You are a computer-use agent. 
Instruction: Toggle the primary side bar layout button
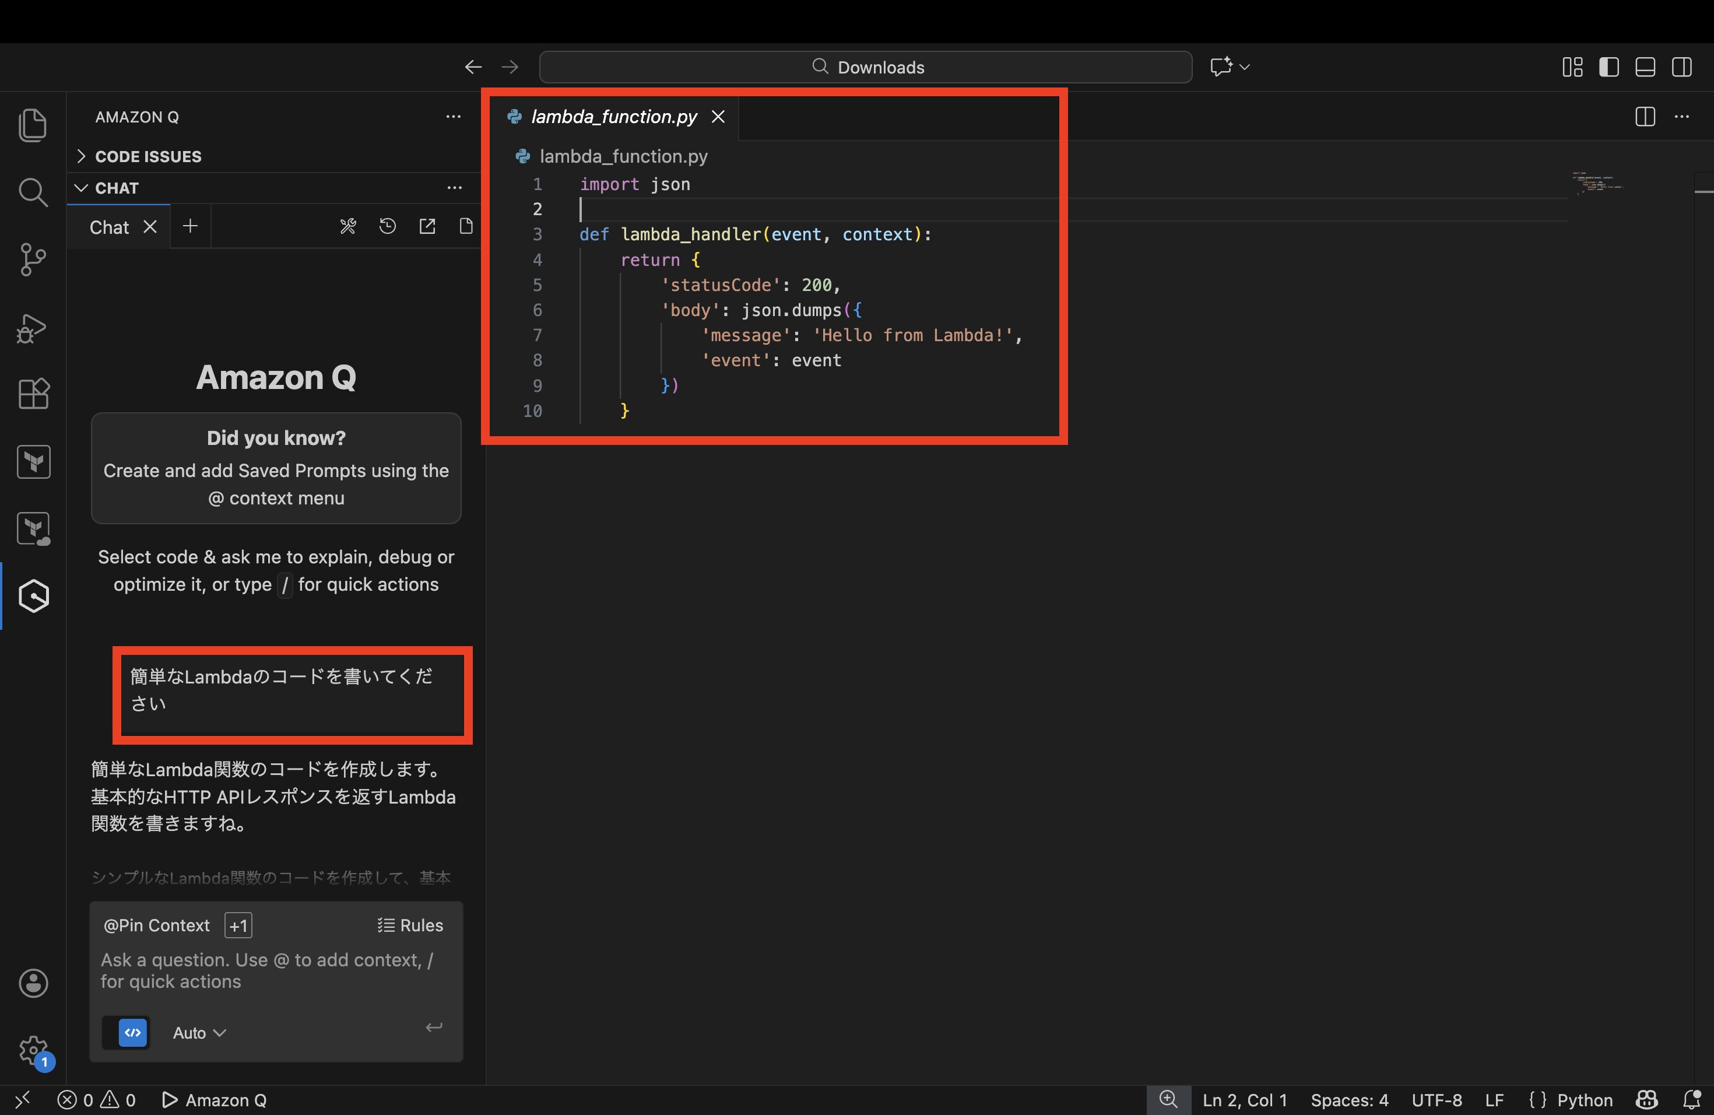coord(1608,67)
